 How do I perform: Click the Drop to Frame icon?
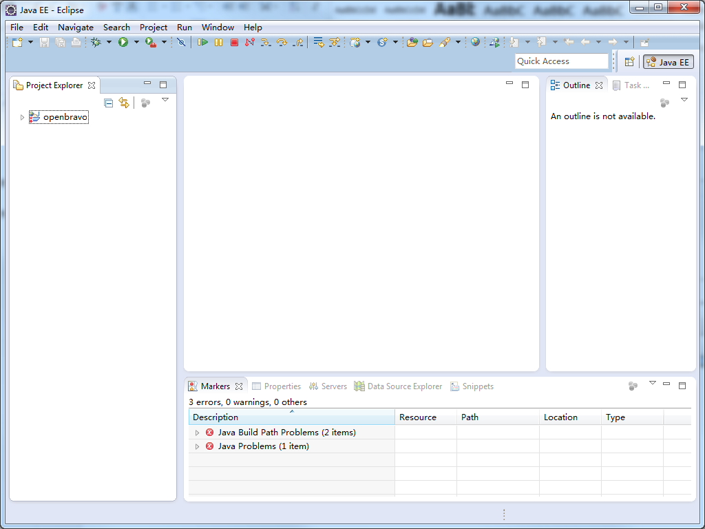pyautogui.click(x=319, y=42)
